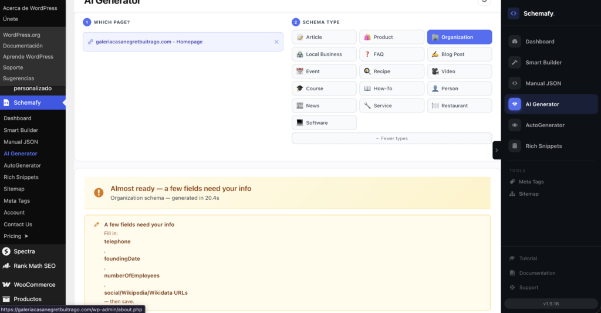Click the Which Page selected page field
601x313 pixels.
(183, 42)
